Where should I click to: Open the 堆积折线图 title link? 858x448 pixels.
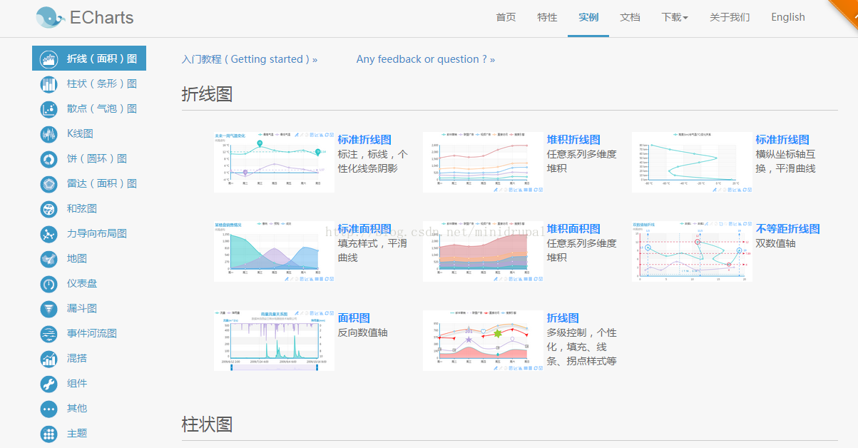pyautogui.click(x=573, y=140)
